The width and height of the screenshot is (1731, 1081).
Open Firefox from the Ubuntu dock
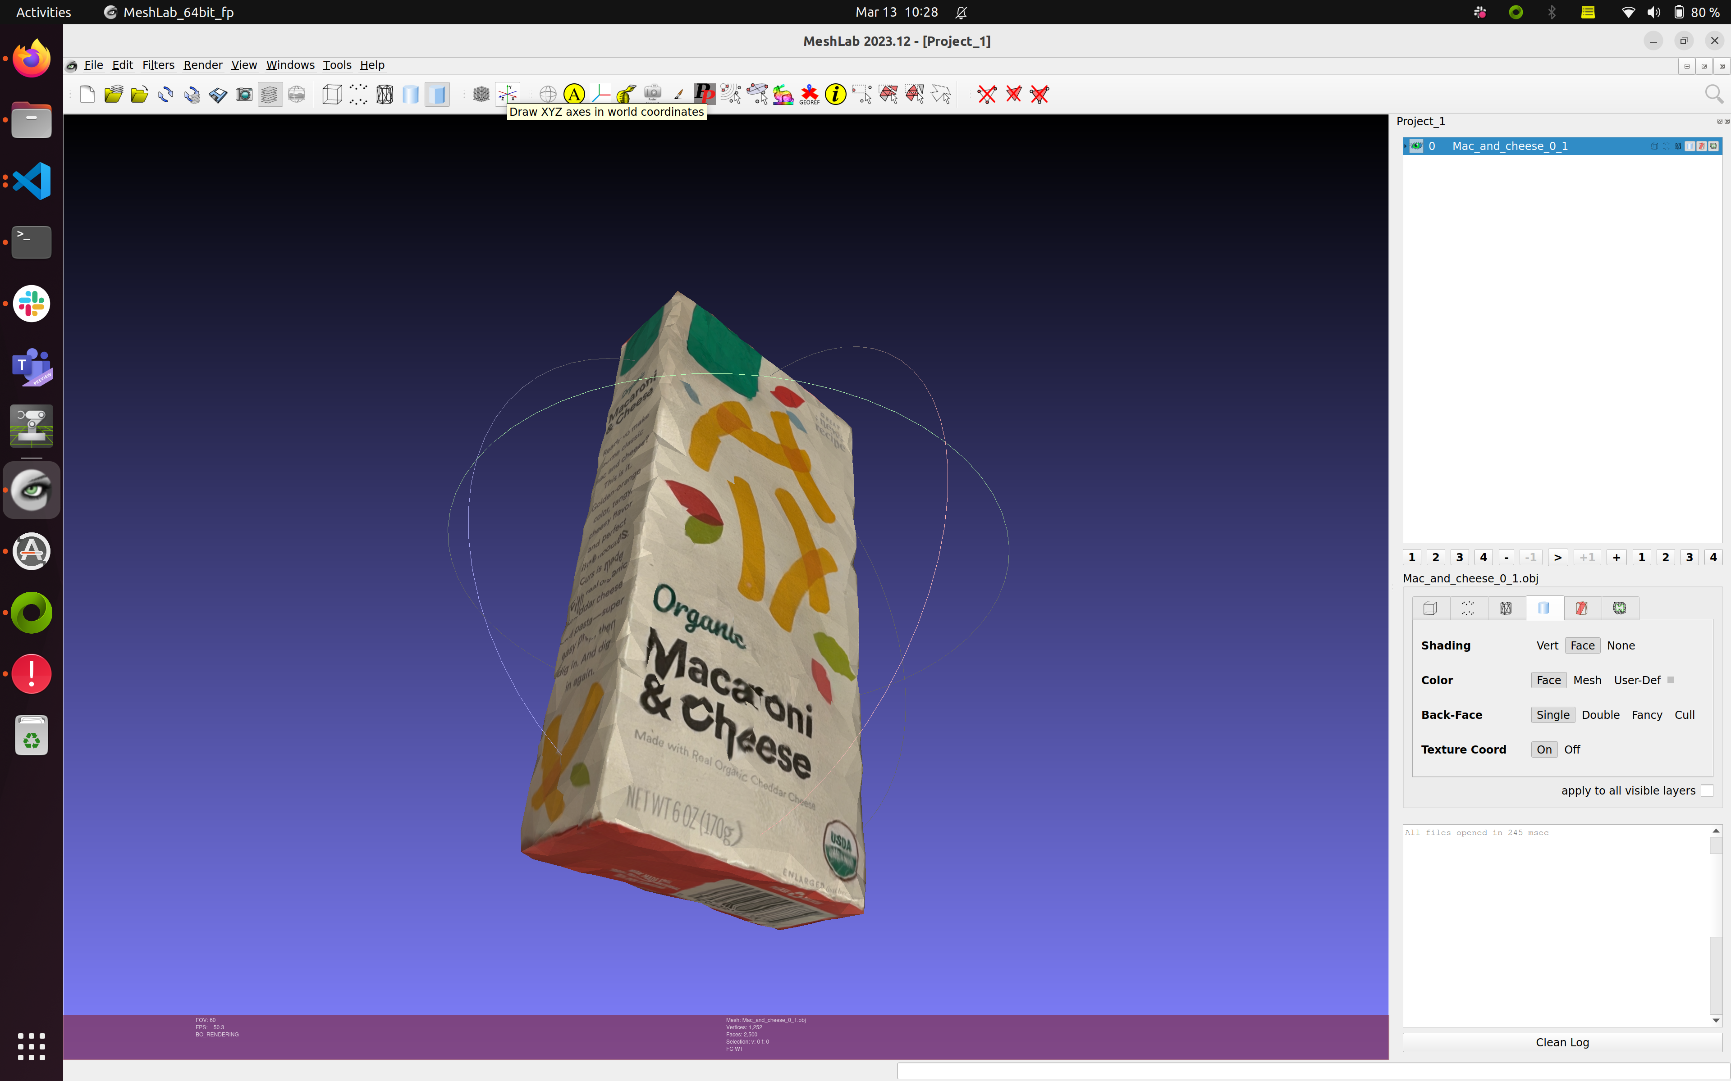pyautogui.click(x=32, y=59)
